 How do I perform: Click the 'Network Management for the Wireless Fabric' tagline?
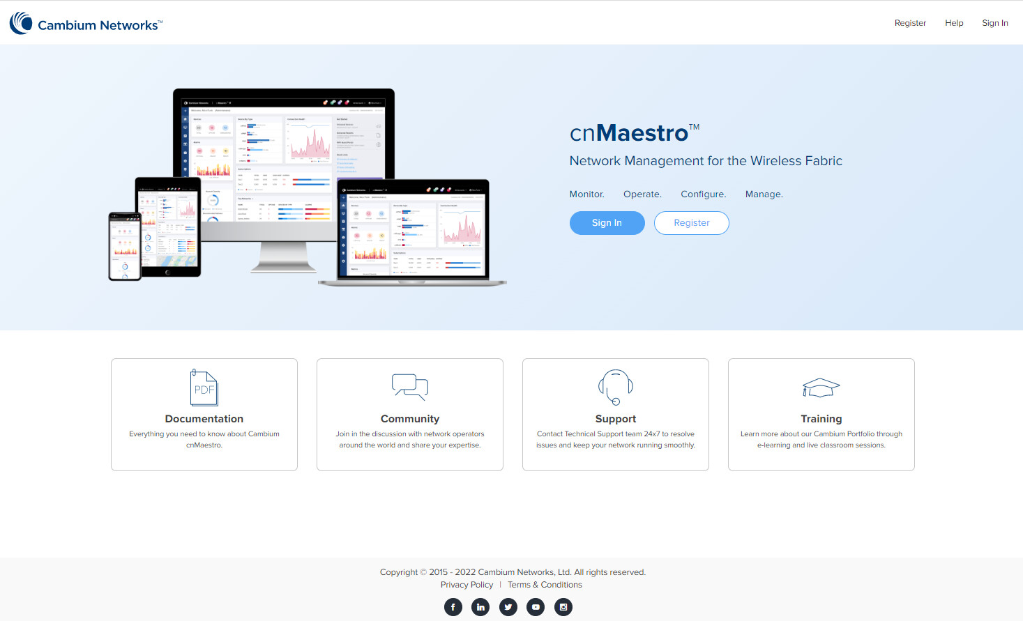pyautogui.click(x=706, y=161)
